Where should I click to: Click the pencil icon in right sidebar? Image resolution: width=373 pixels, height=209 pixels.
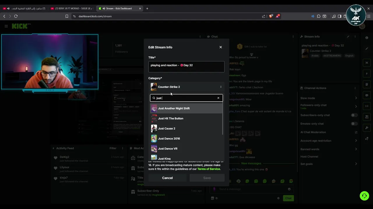367,49
